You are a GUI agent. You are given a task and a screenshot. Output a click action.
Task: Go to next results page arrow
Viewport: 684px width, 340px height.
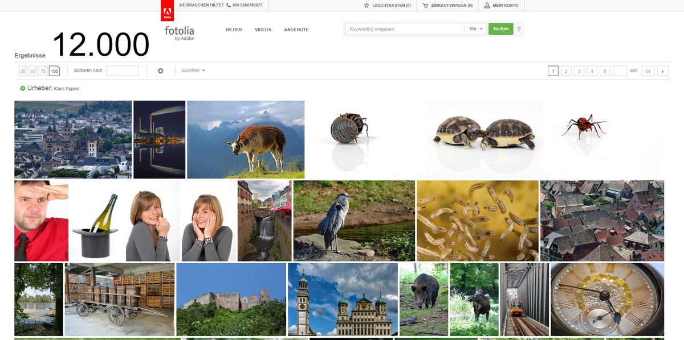(662, 71)
